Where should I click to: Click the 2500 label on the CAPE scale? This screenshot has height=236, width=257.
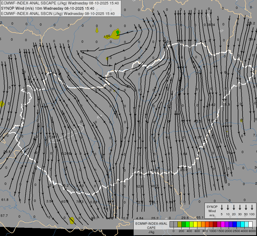tap(236, 231)
